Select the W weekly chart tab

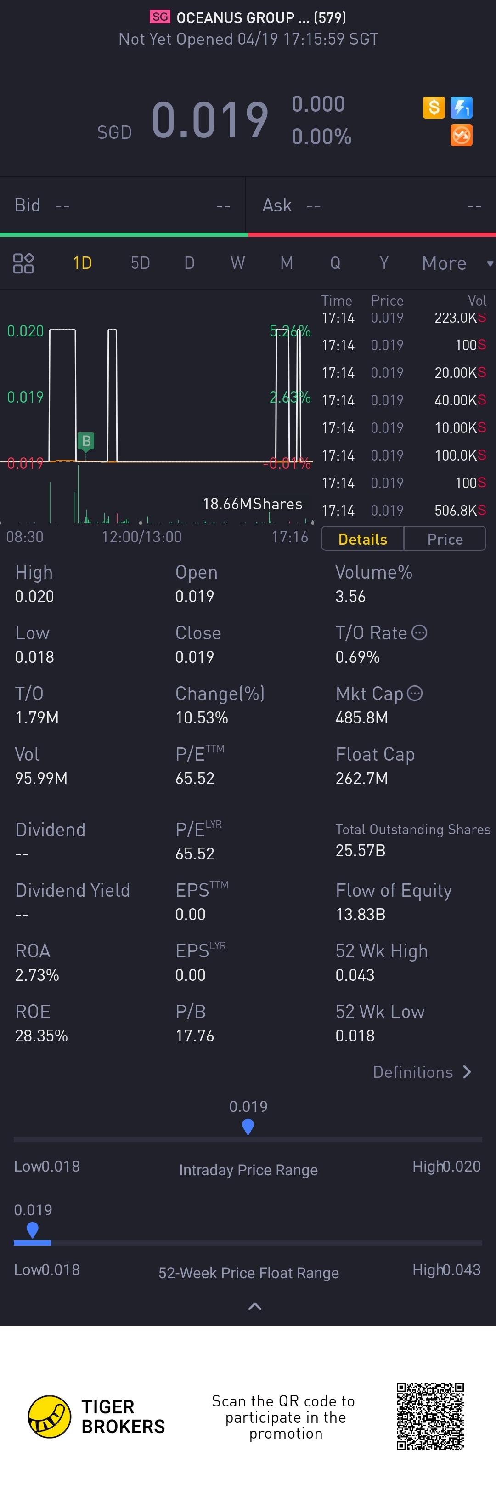(237, 263)
